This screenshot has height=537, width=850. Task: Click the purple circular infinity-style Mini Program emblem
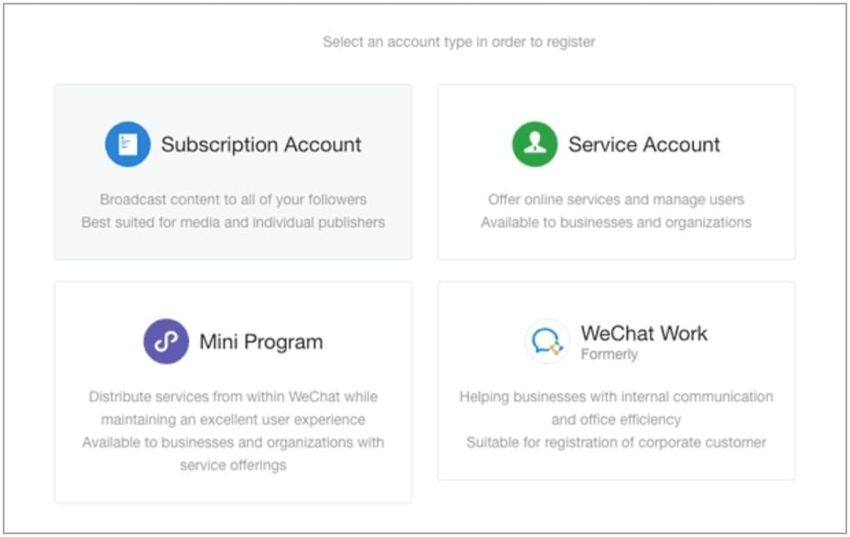click(x=165, y=341)
